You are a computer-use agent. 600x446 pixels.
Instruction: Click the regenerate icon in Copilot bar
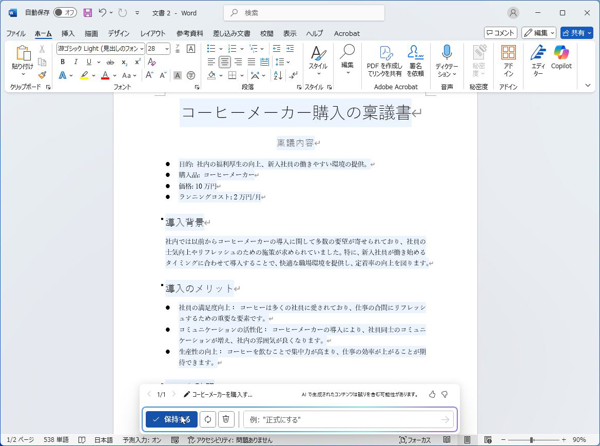(208, 419)
